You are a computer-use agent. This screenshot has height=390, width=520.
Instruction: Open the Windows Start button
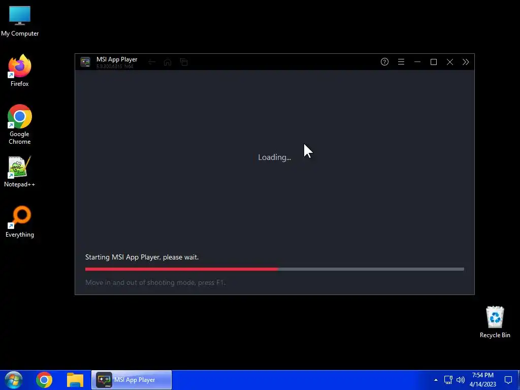coord(13,380)
